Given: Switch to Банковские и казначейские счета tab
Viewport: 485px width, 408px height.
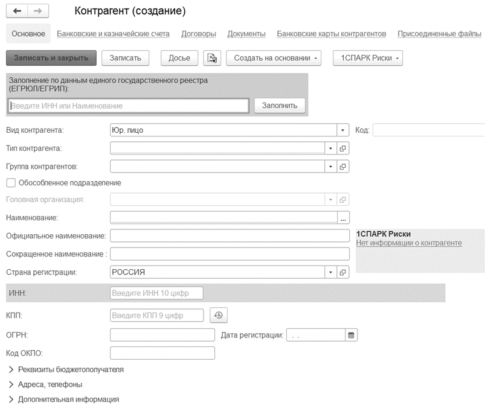Looking at the screenshot, I should pos(113,34).
